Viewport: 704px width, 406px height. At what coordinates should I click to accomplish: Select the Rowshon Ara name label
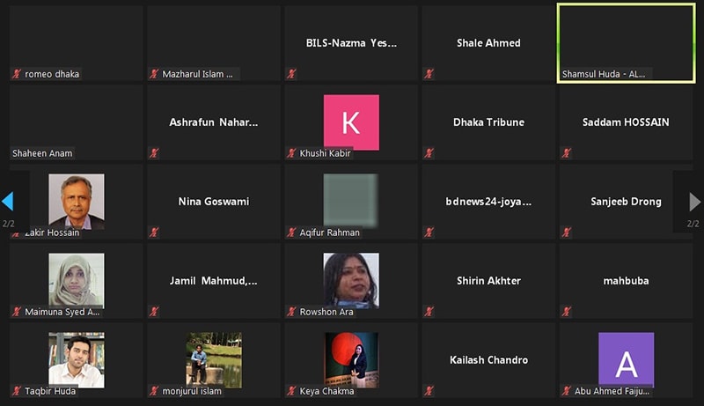pos(326,312)
